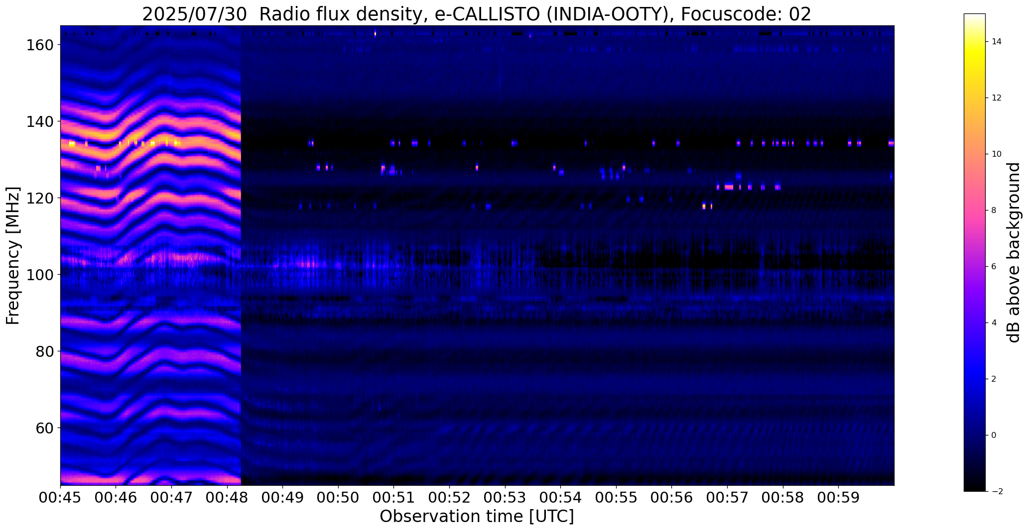Click the colorbar tick label 4

[x=994, y=323]
